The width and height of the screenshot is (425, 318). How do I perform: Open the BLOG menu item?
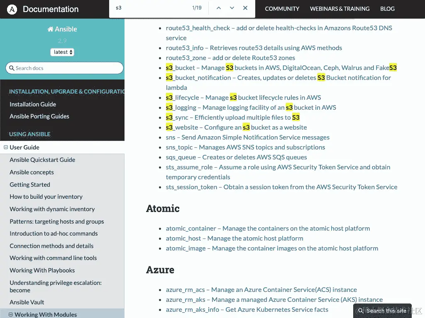pos(387,9)
